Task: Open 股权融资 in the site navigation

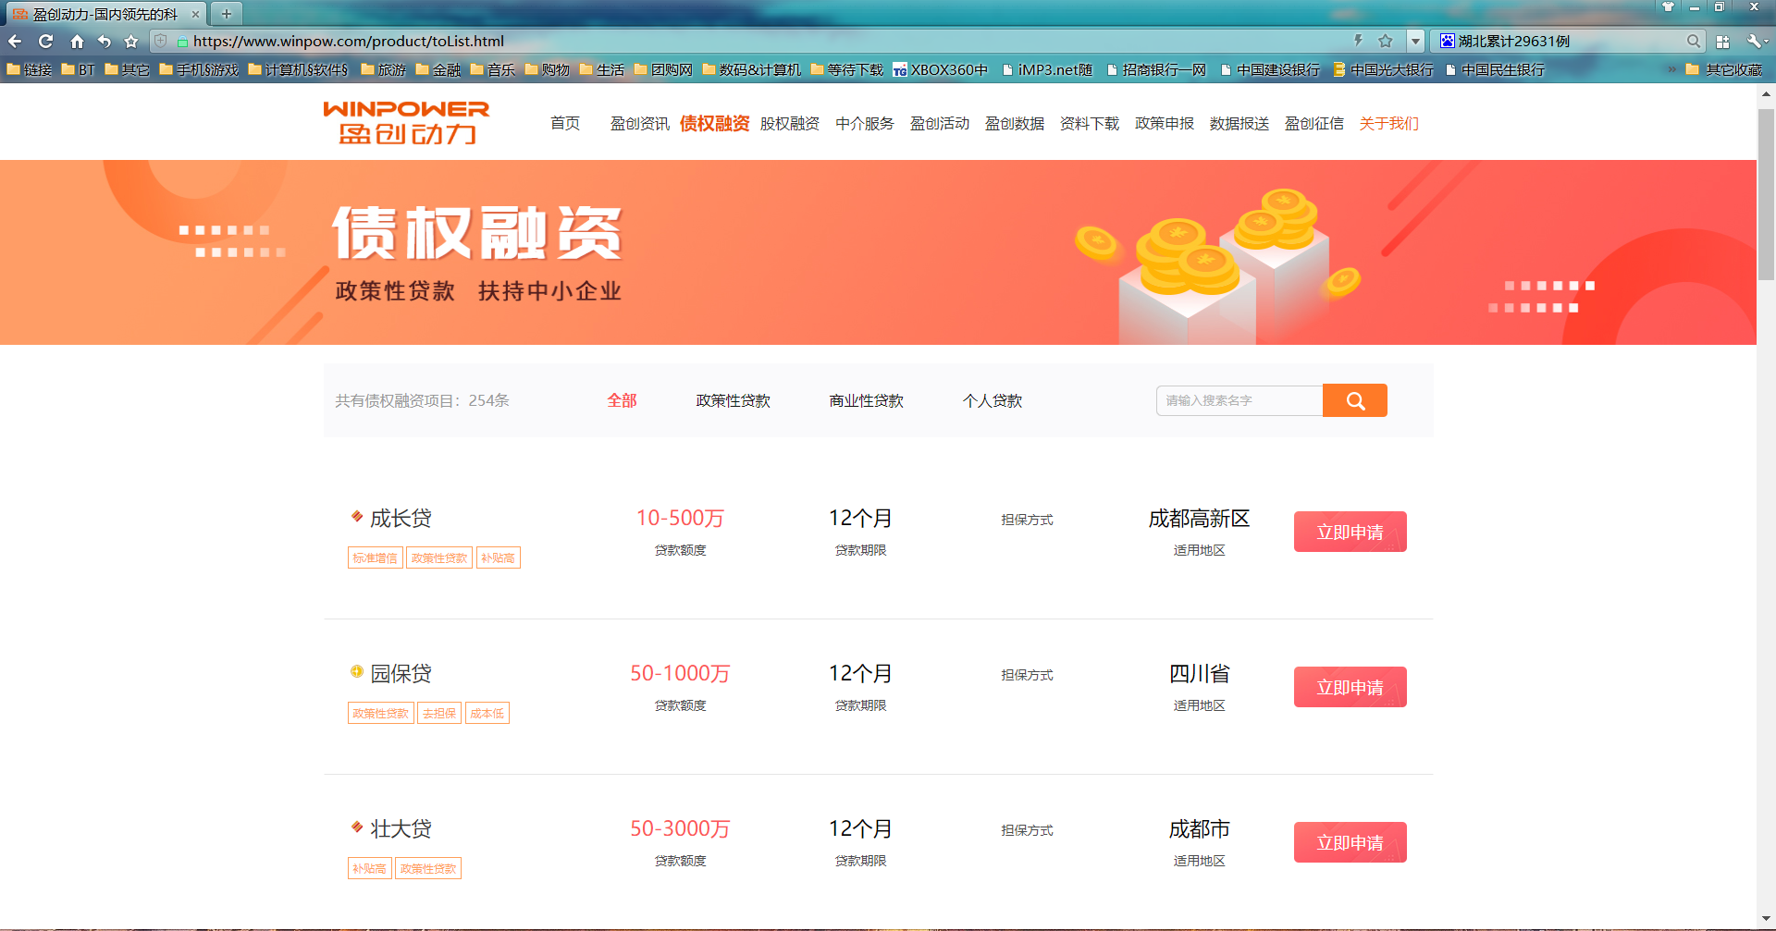Action: coord(790,124)
